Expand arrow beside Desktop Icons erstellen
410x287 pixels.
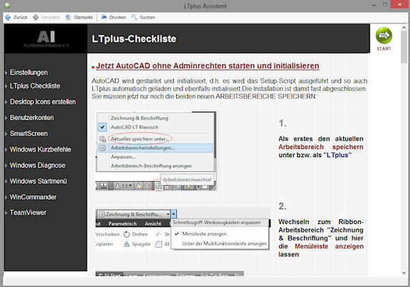click(x=6, y=102)
